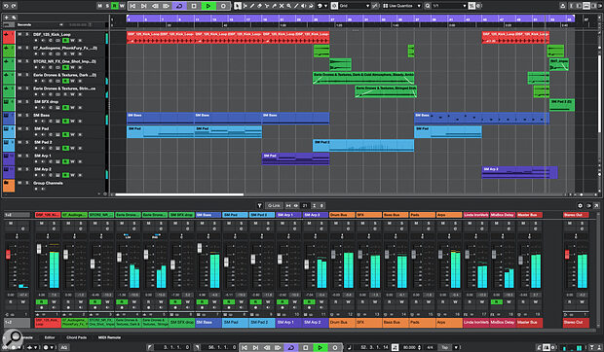
Task: Select the Draw pencil tool
Action: (252, 6)
